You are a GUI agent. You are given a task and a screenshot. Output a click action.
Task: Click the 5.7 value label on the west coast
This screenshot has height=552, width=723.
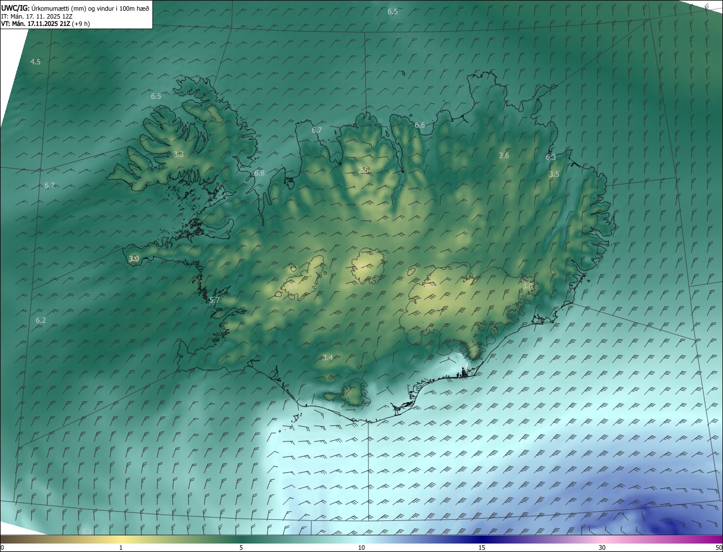click(x=214, y=300)
